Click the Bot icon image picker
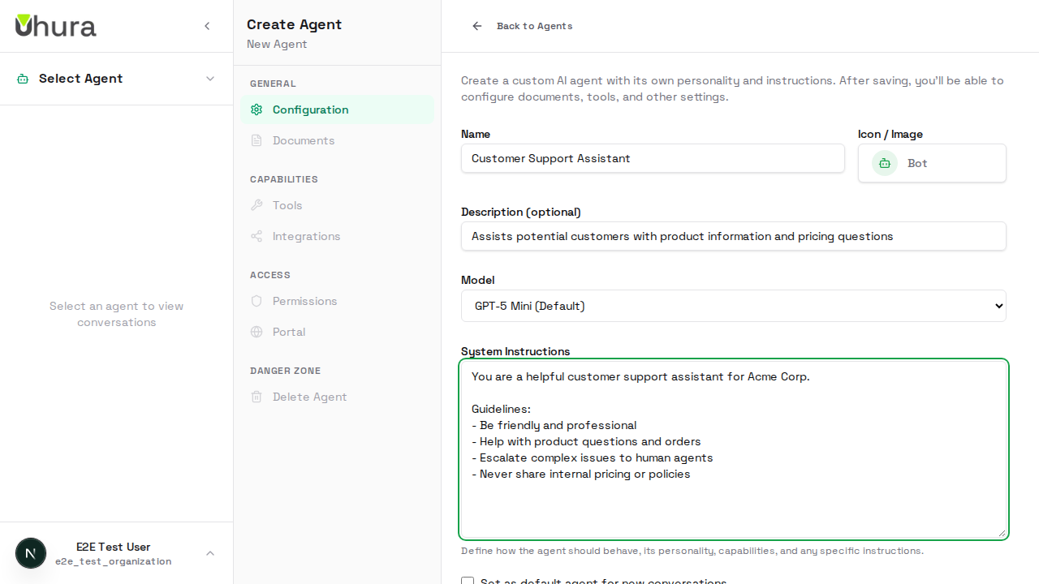The width and height of the screenshot is (1039, 584). click(x=884, y=163)
